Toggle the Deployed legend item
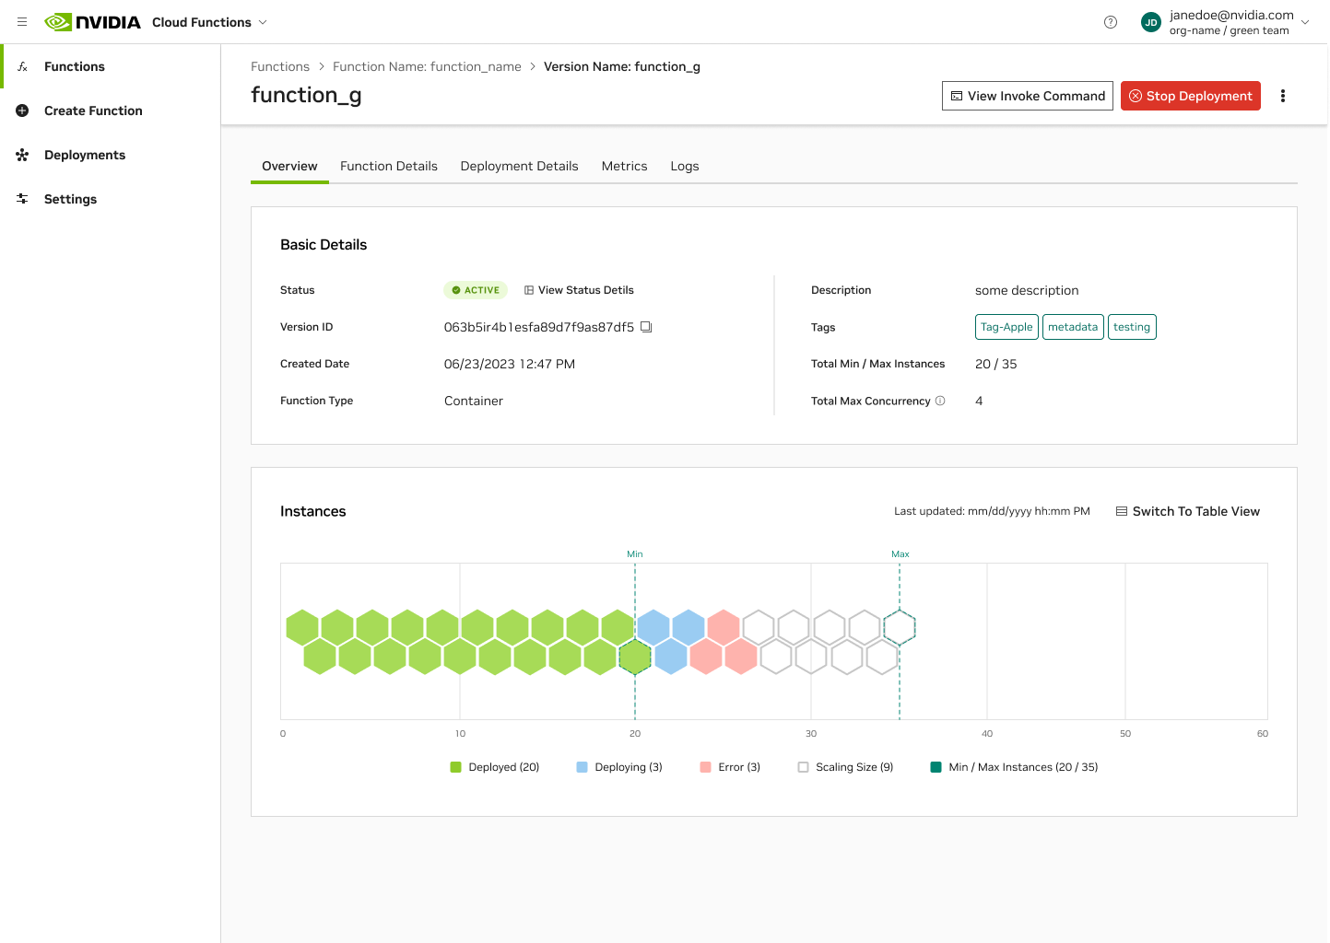This screenshot has width=1330, height=943. [494, 767]
